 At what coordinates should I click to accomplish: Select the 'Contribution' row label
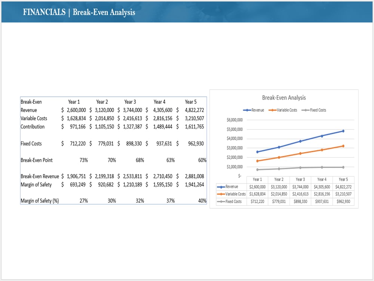(33, 127)
